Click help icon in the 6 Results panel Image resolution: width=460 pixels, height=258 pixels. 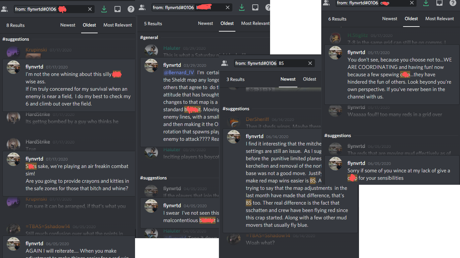tap(453, 3)
